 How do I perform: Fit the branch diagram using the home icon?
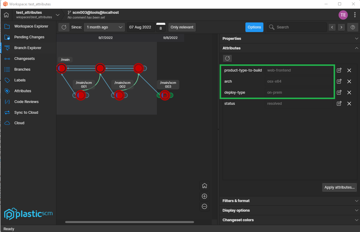(204, 186)
